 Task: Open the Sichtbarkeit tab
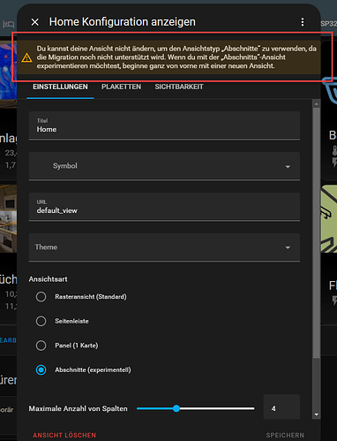(179, 87)
